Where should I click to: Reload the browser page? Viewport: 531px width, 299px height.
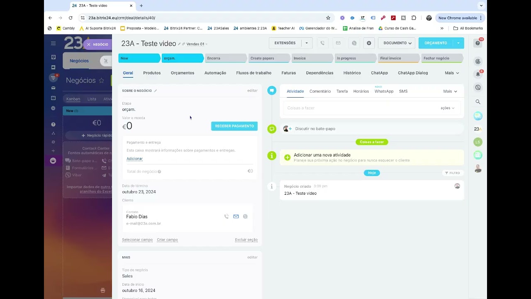coord(71,18)
